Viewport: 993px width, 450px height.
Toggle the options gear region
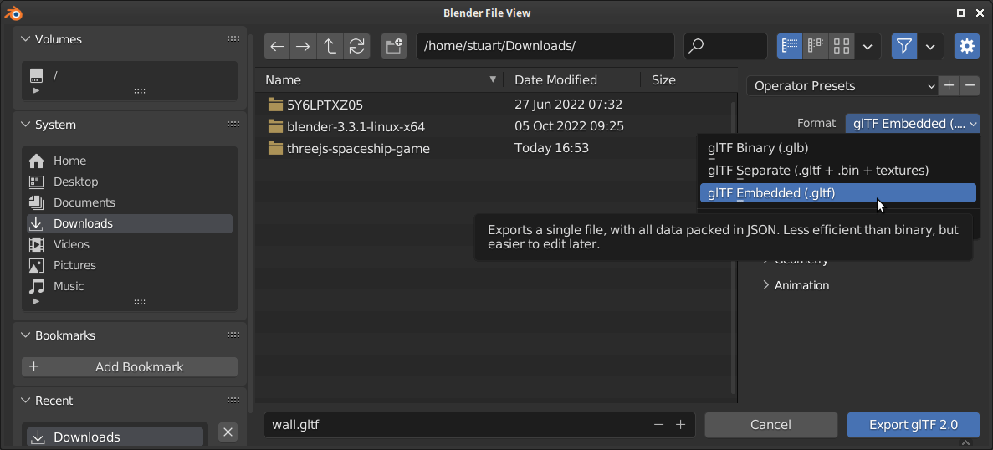pos(966,46)
